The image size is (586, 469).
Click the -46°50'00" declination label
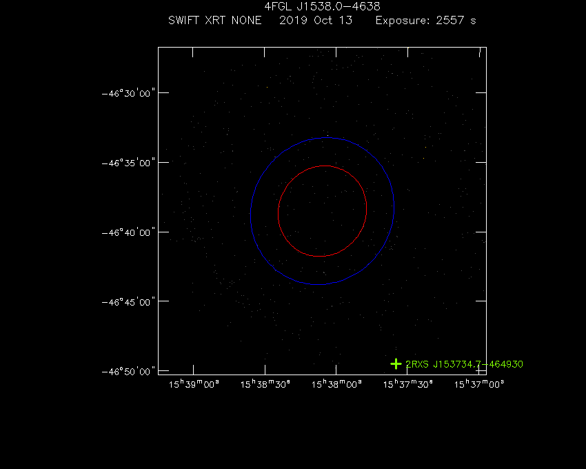128,371
